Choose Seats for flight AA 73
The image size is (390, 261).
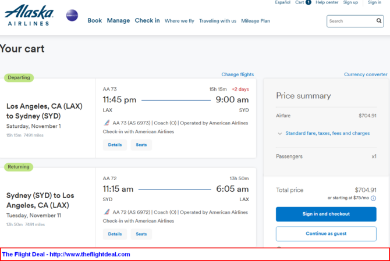pyautogui.click(x=141, y=145)
